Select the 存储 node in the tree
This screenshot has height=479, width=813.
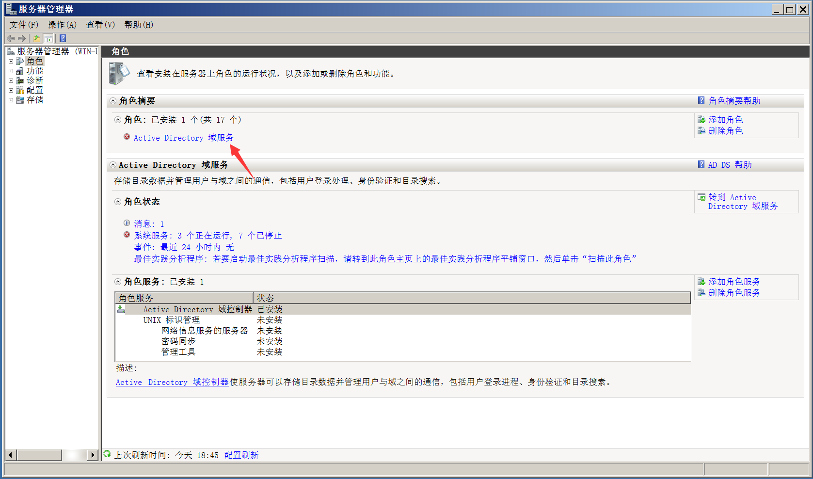pos(35,100)
